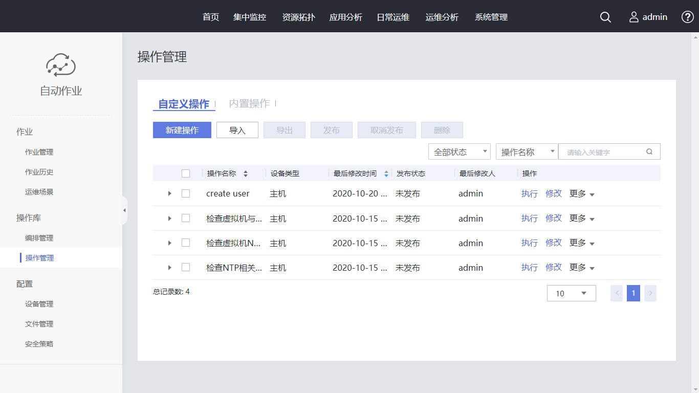Click the automation cloud logo icon
Screen dimensions: 699x393
point(61,65)
